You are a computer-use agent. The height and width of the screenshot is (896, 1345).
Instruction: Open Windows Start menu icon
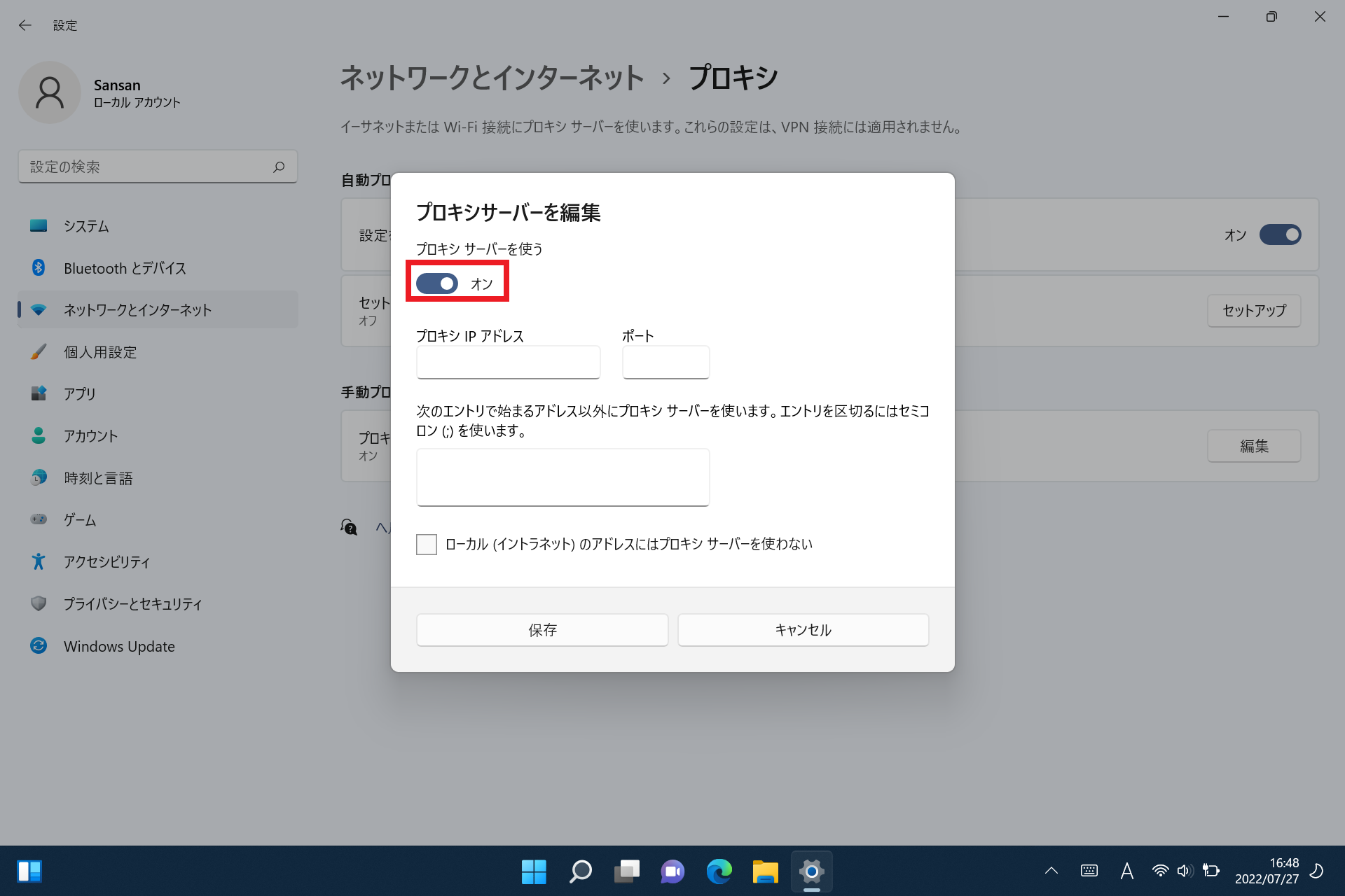(534, 871)
